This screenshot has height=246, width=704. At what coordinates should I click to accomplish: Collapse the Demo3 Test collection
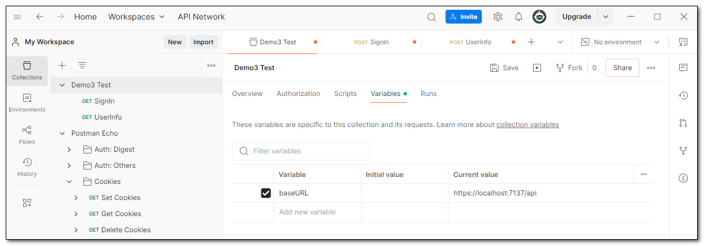(62, 85)
